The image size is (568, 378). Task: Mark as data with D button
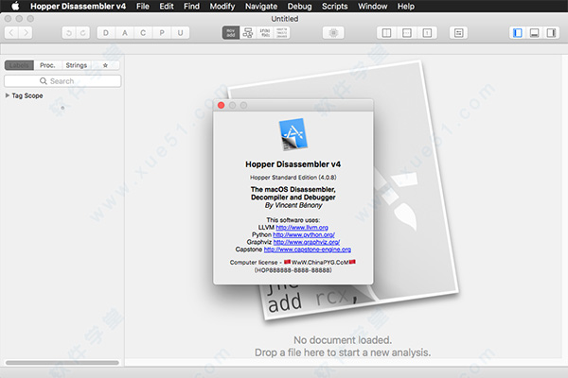pyautogui.click(x=106, y=33)
